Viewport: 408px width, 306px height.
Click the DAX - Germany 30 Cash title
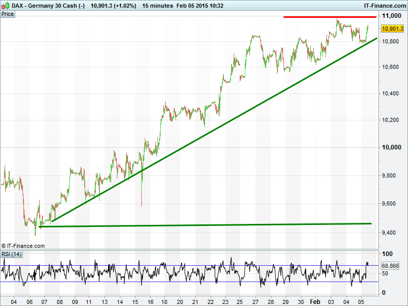pyautogui.click(x=48, y=5)
